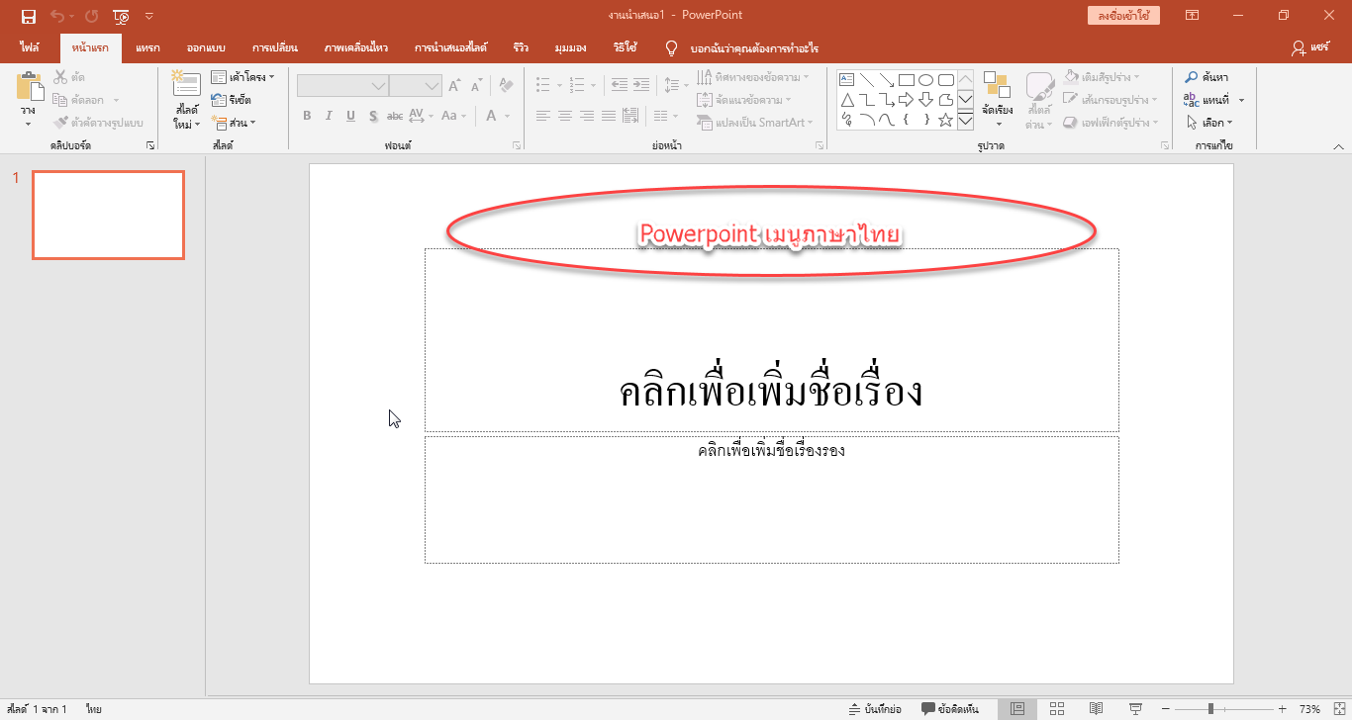Toggle Align Left paragraph alignment
This screenshot has width=1352, height=720.
542,116
